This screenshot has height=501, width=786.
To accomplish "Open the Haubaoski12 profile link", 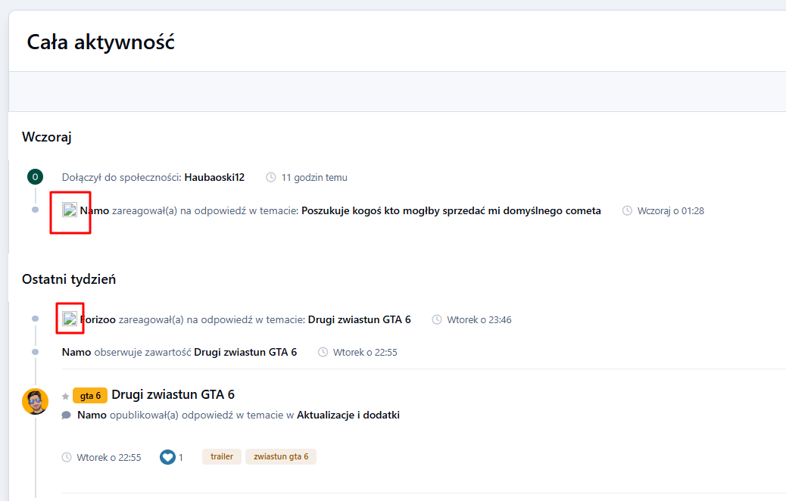I will point(214,178).
